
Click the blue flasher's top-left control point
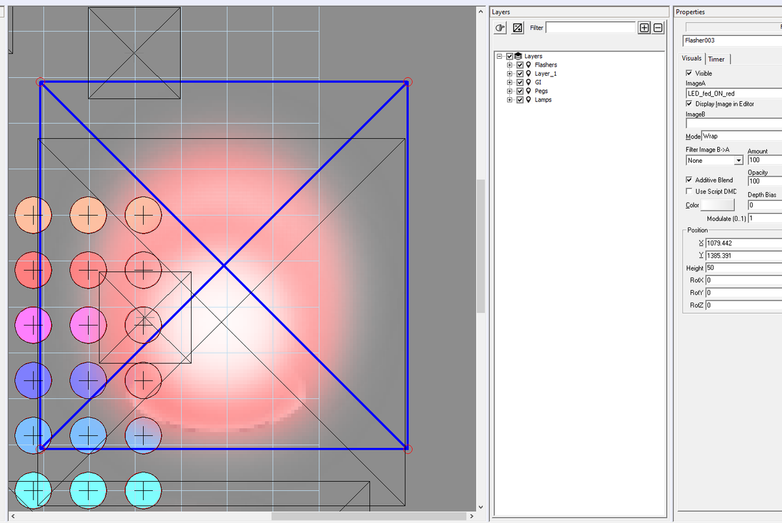point(41,82)
